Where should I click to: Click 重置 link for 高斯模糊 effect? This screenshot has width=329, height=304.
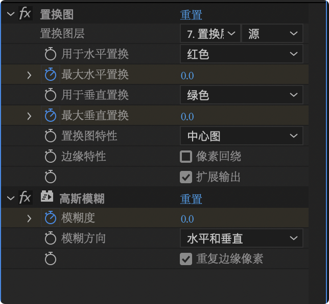click(191, 199)
